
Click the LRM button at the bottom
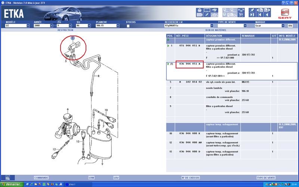[92, 178]
